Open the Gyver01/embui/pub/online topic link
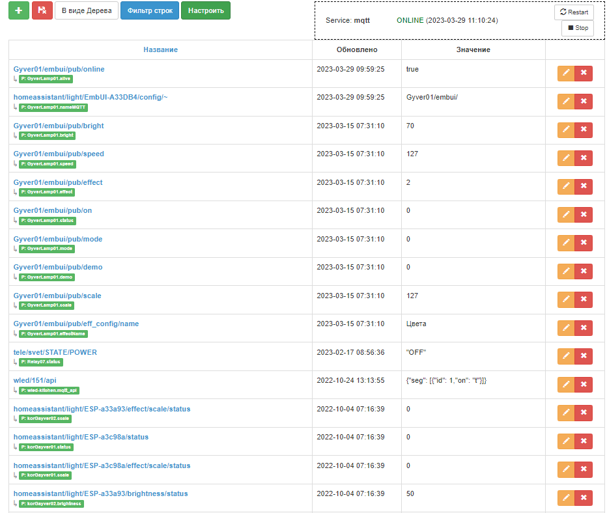 (59, 69)
